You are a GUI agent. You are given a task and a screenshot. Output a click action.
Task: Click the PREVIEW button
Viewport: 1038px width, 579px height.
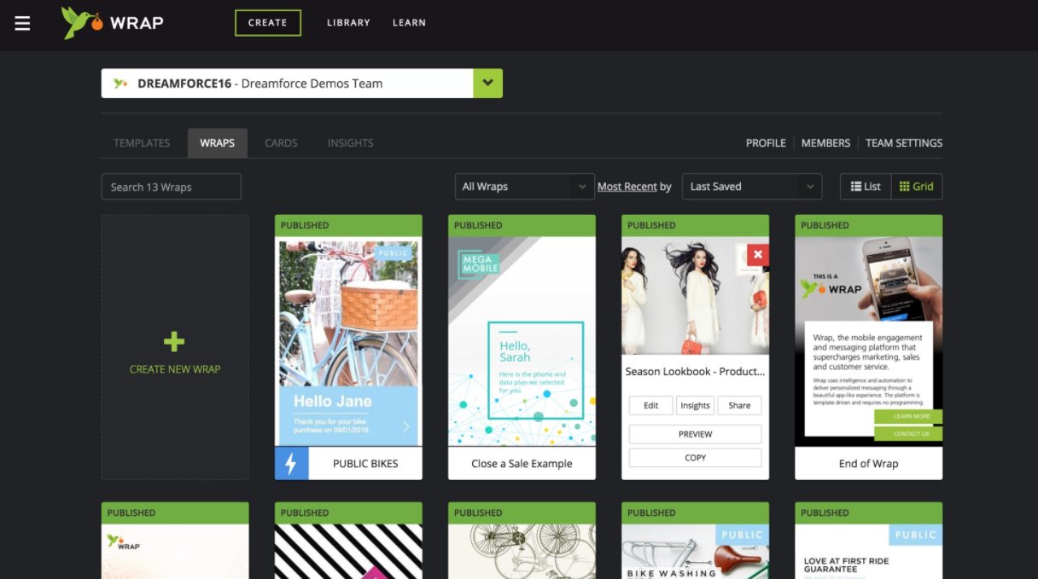[x=696, y=434]
